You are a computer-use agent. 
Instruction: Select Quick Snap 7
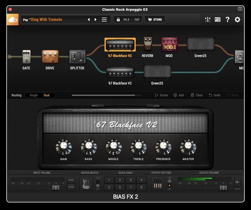(x=131, y=187)
